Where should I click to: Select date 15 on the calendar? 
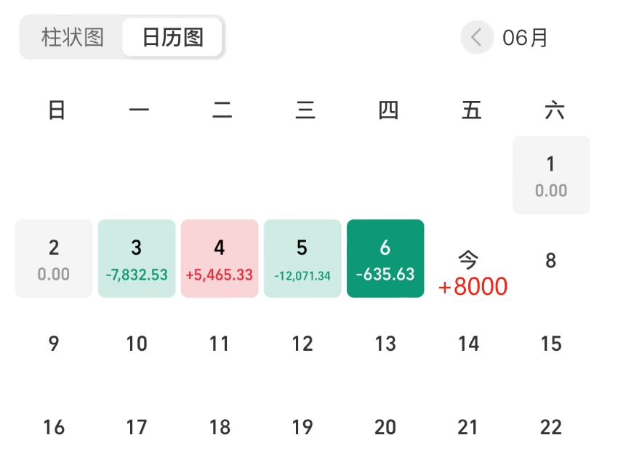coord(551,344)
